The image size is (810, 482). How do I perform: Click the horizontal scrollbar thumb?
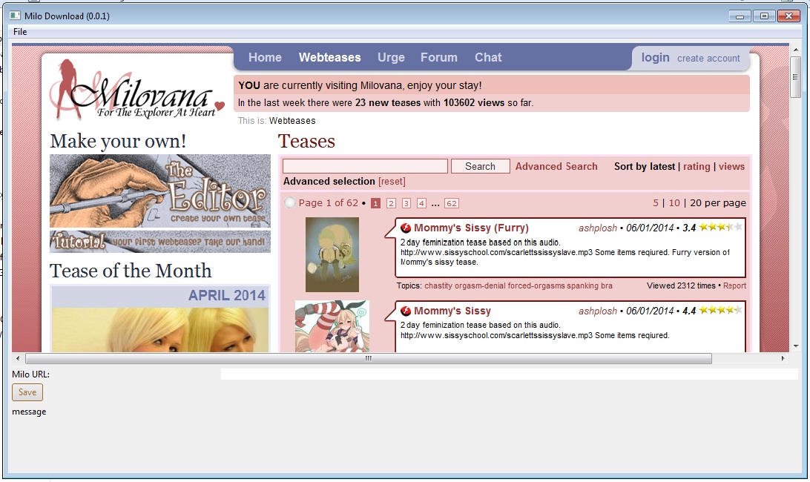(x=369, y=358)
